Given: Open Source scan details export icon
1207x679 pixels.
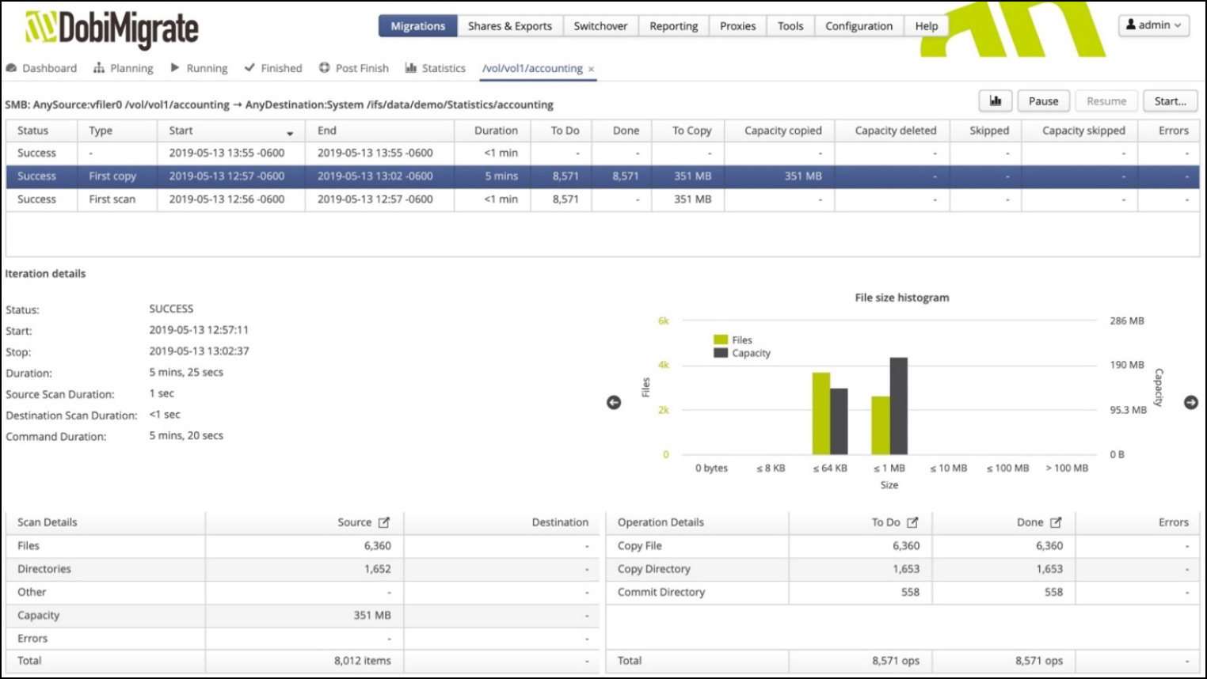Looking at the screenshot, I should 384,522.
